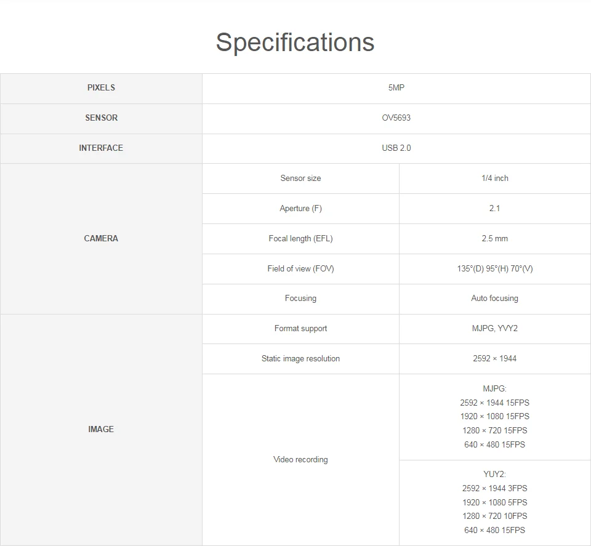
Task: Click the 2.5 mm value
Action: [x=494, y=238]
